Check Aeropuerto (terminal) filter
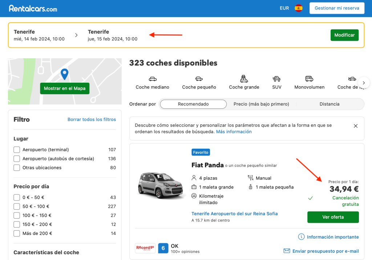372x260 pixels. tap(17, 150)
